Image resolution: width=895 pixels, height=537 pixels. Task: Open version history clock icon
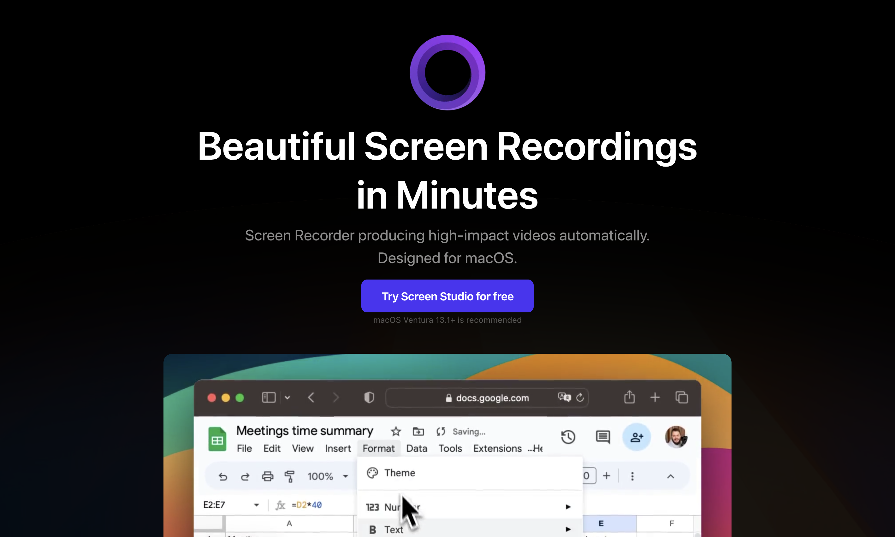(x=568, y=437)
